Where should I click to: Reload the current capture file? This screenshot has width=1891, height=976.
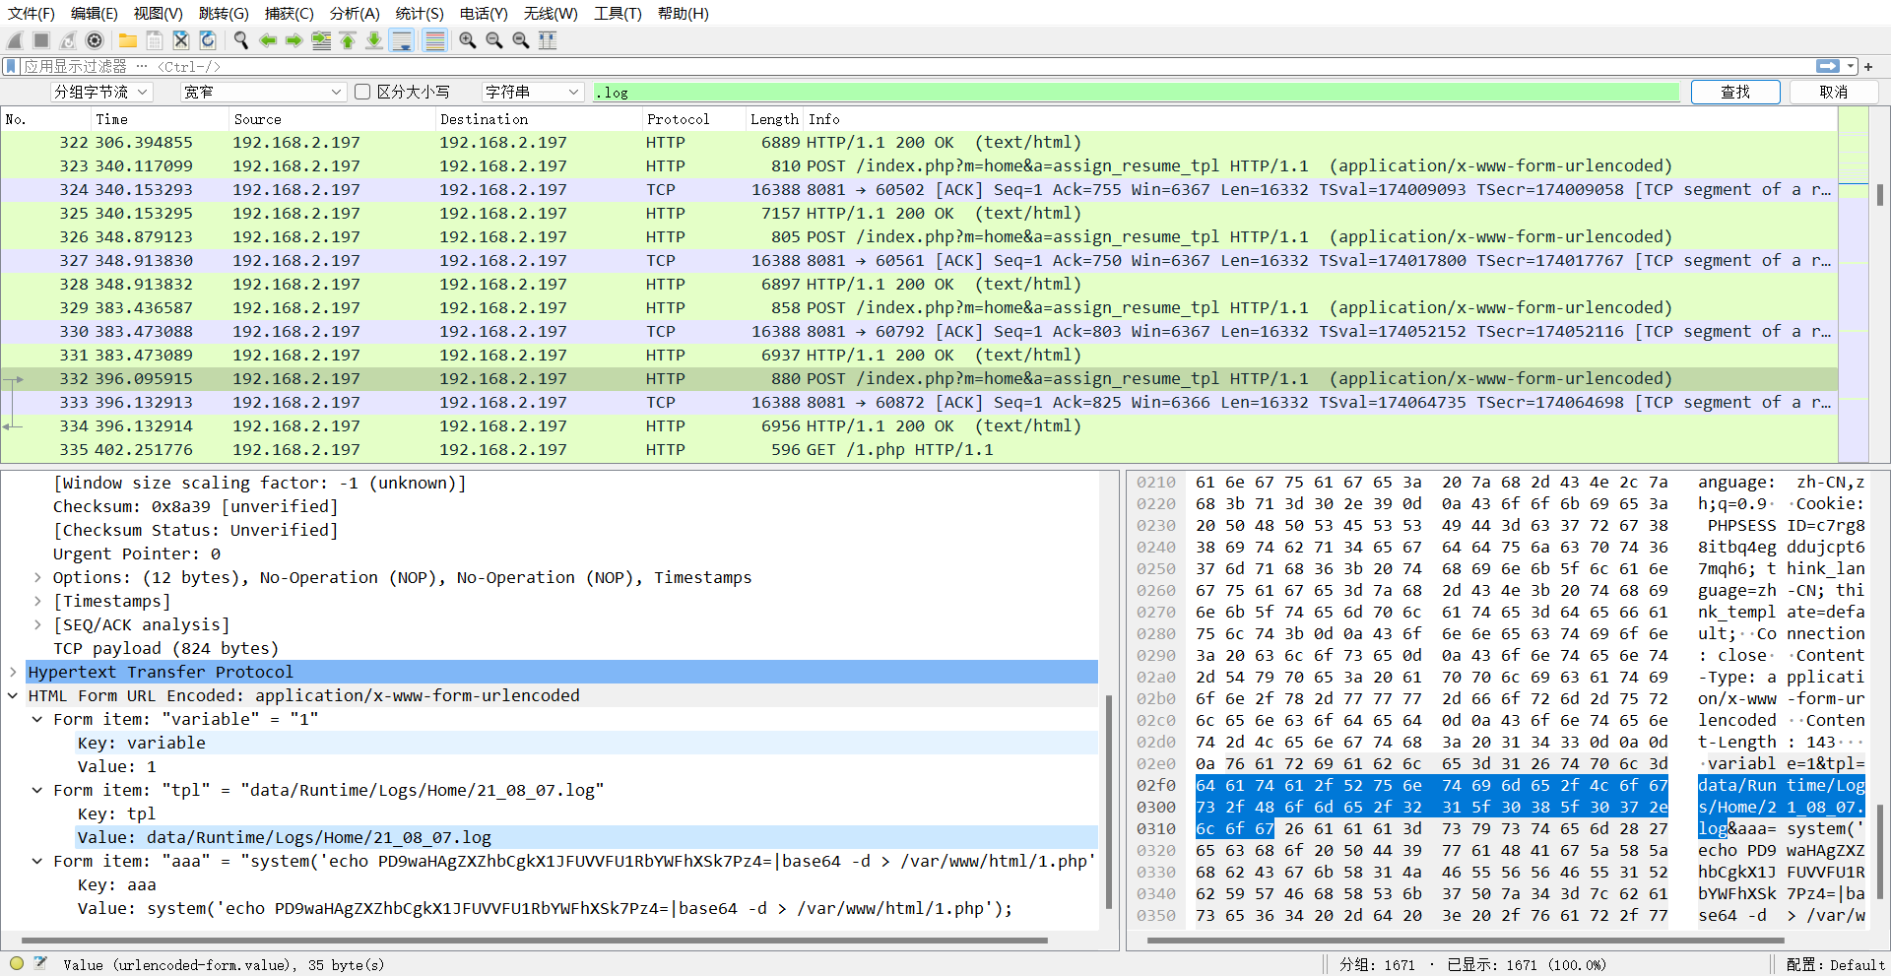pos(207,40)
